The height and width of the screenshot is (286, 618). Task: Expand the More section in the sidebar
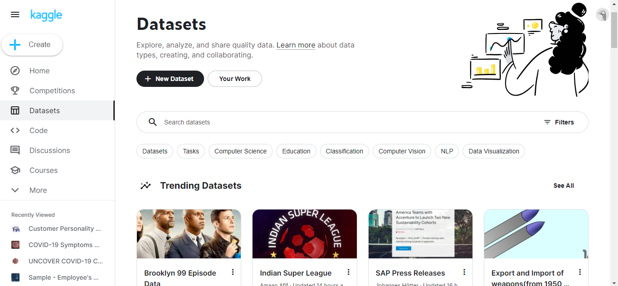(x=15, y=190)
